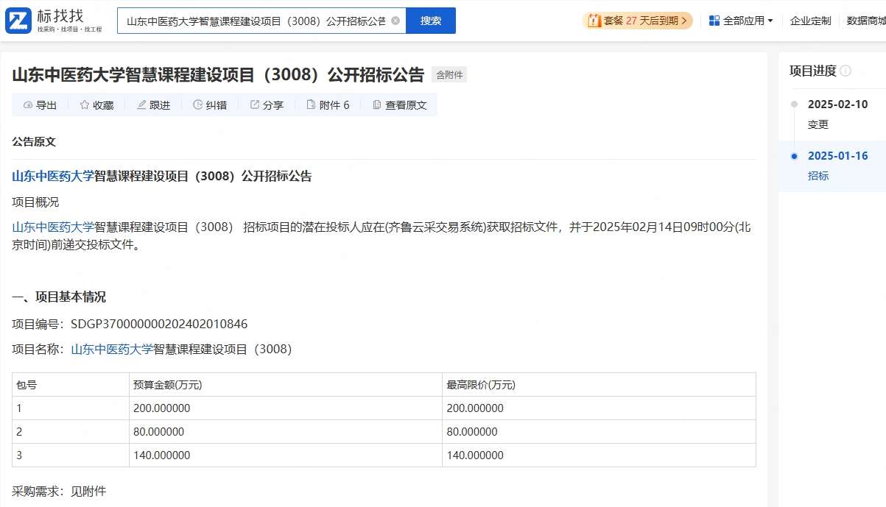Switch to 数据商城 section
Viewport: 886px width, 507px height.
(x=868, y=21)
